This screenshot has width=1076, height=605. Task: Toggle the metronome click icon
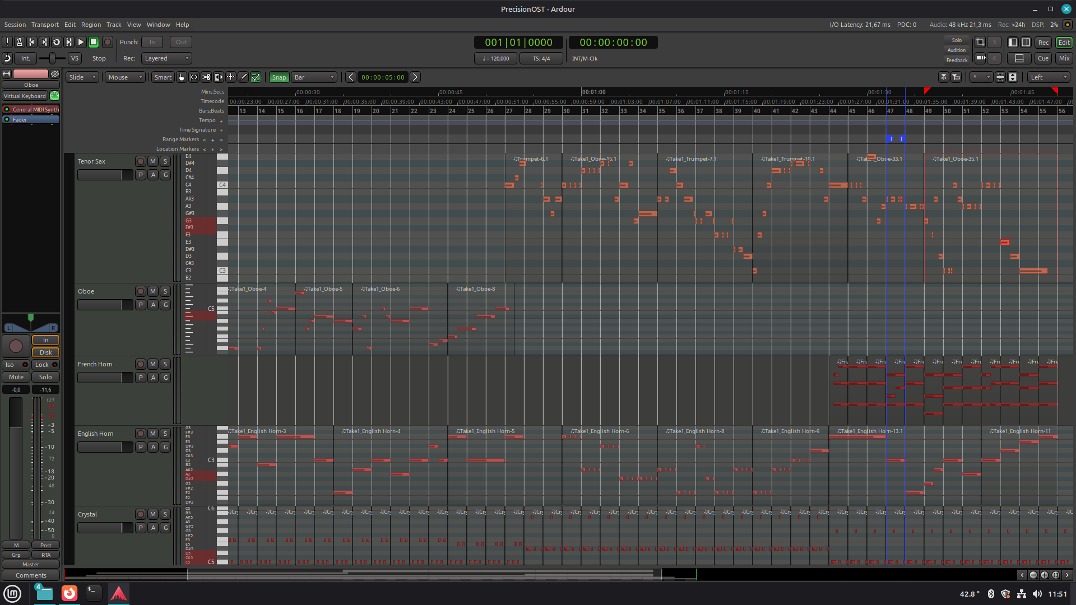point(20,42)
